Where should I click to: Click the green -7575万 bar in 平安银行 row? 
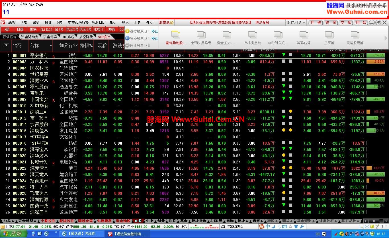(x=376, y=56)
